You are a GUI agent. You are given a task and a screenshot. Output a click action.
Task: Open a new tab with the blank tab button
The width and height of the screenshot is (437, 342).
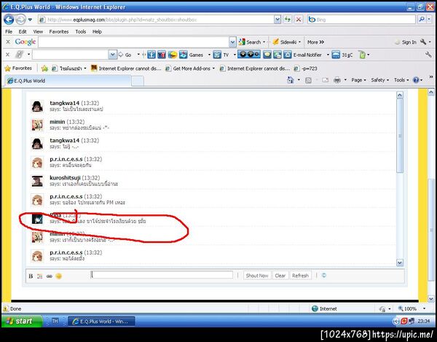point(138,81)
